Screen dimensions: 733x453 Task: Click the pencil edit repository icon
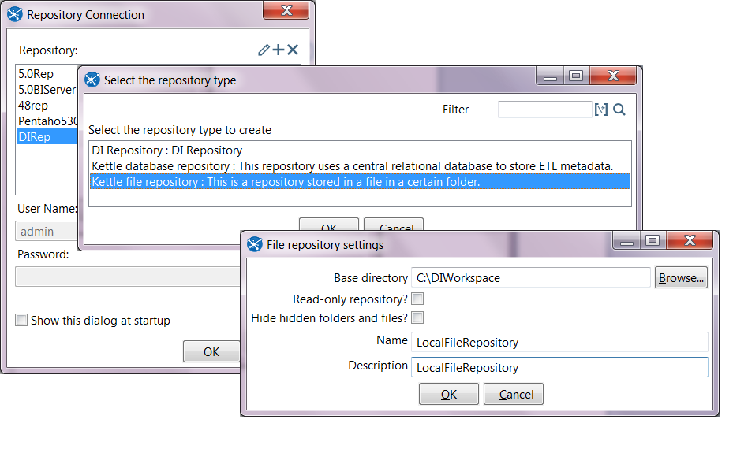pos(264,50)
